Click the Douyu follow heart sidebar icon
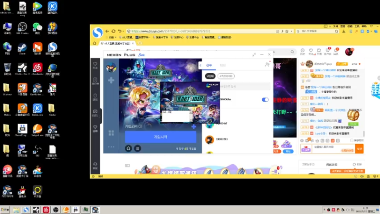 95,65
